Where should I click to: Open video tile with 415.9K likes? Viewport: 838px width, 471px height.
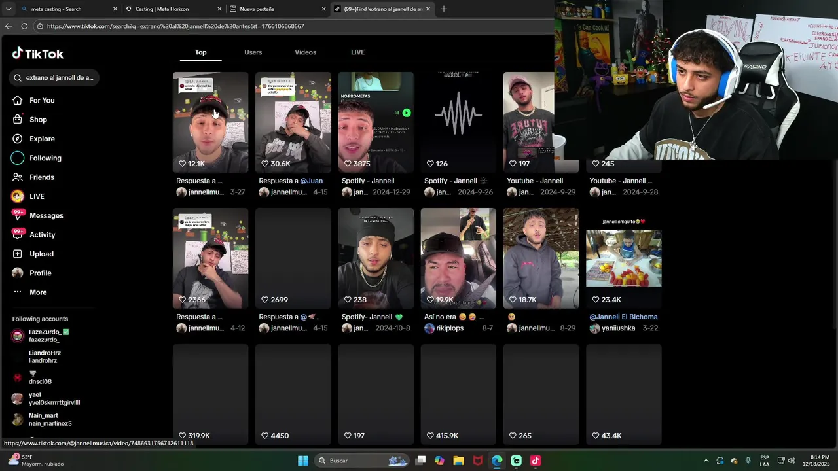pos(458,394)
